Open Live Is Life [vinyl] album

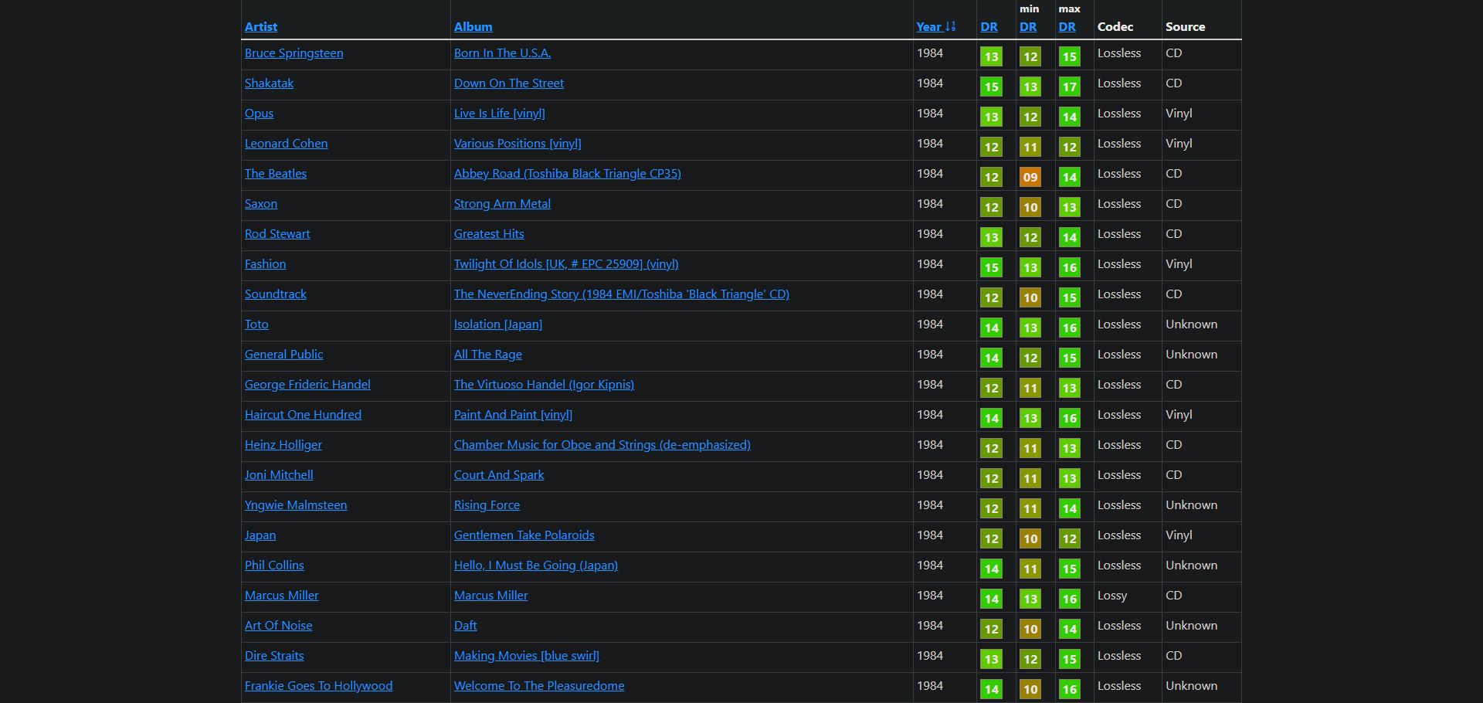500,114
